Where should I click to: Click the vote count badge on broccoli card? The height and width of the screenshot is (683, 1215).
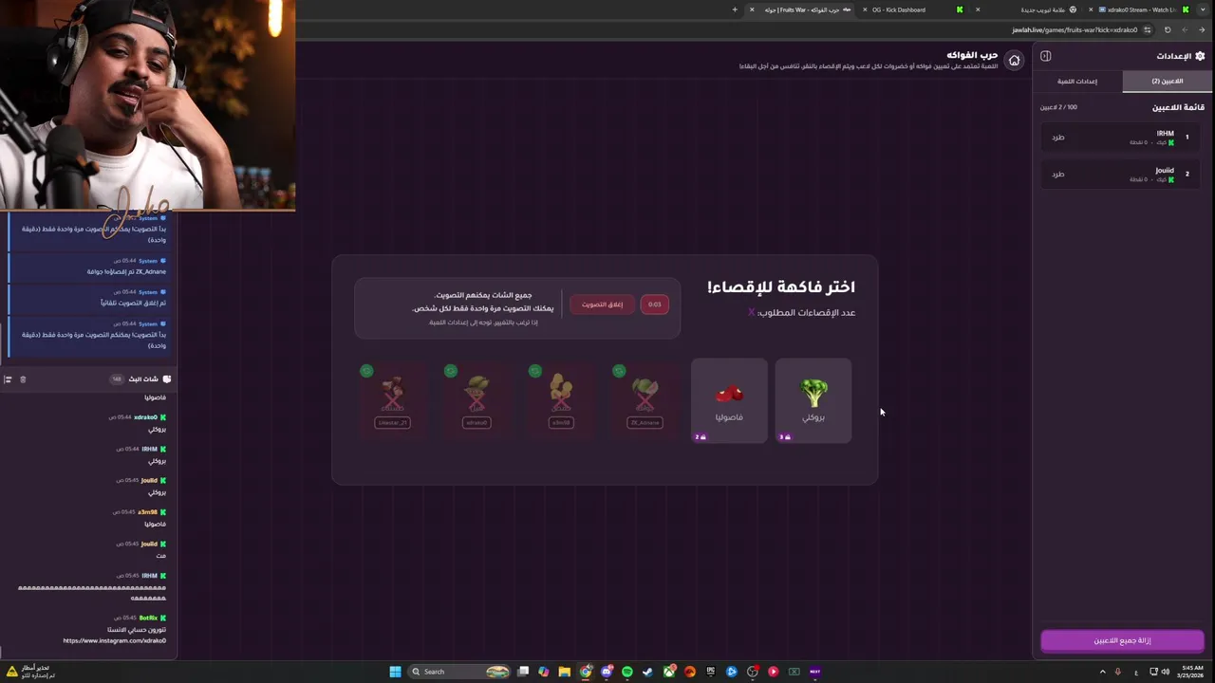coord(785,437)
